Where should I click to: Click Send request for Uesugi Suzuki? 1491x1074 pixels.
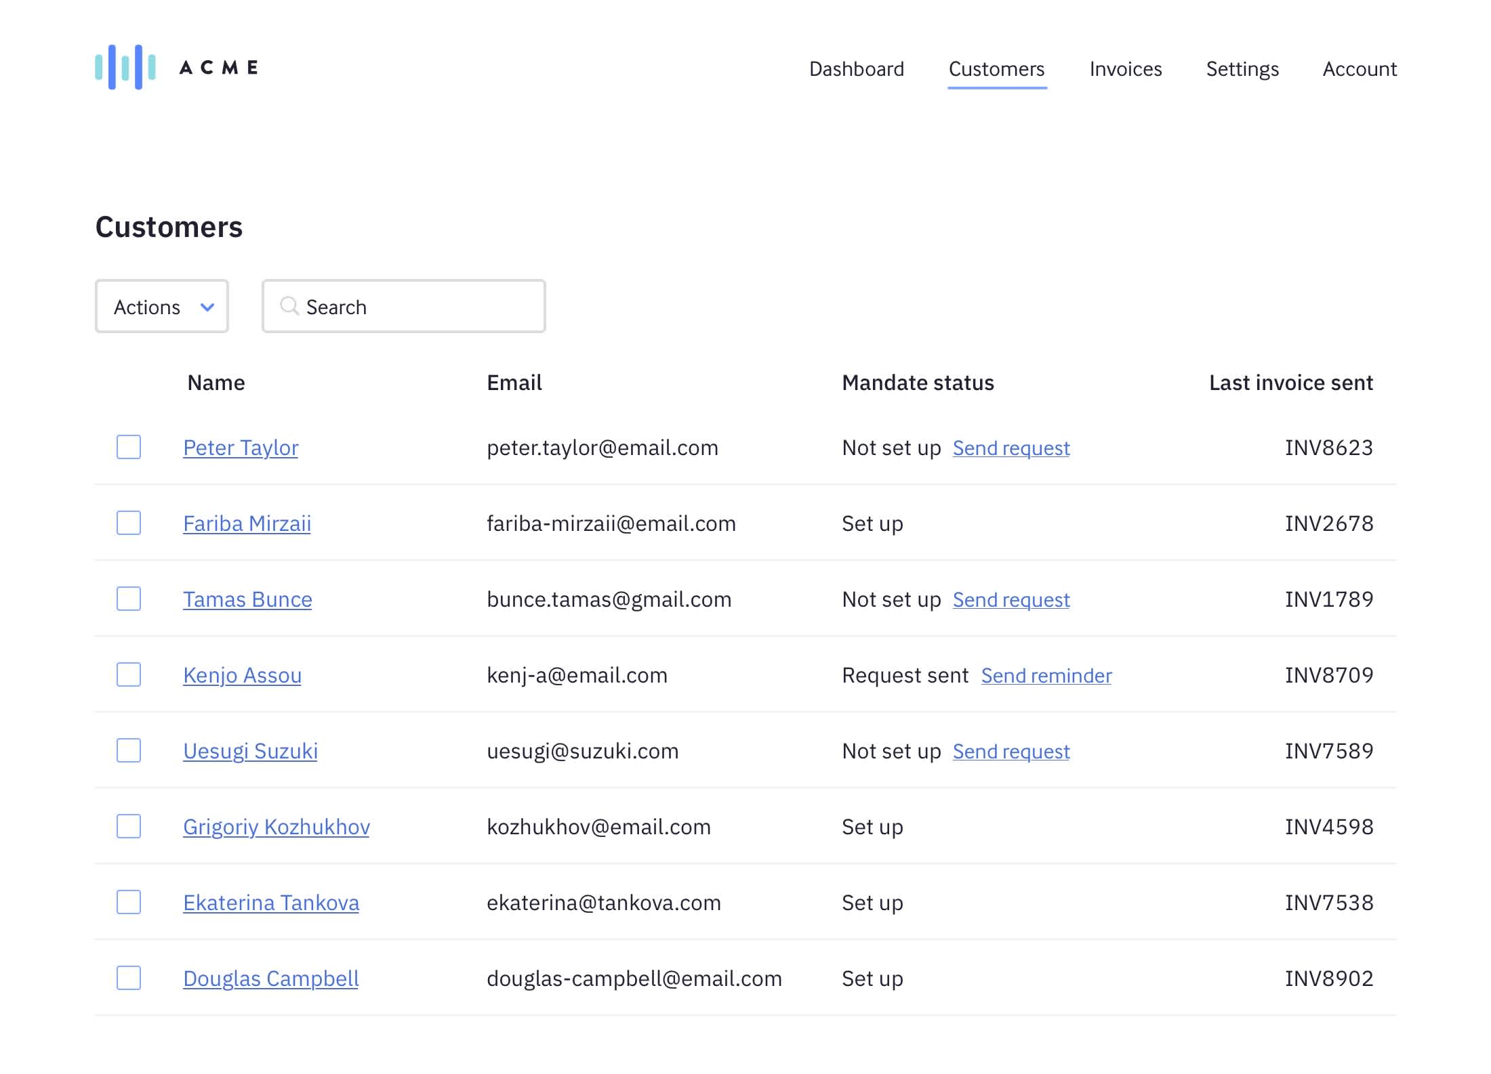tap(1010, 752)
